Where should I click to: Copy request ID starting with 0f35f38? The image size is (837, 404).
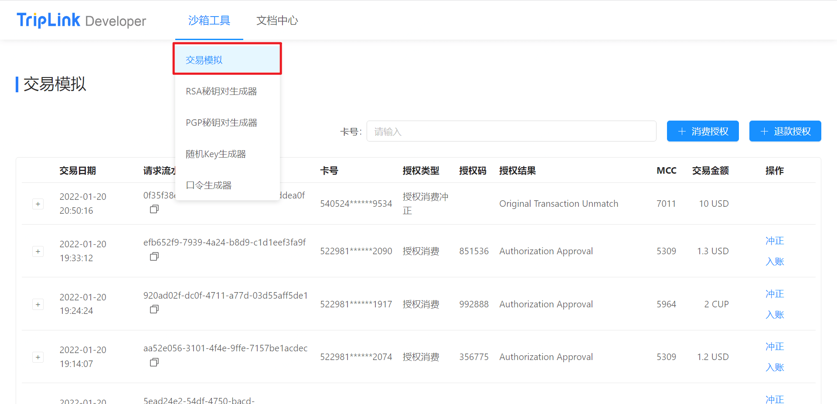[x=154, y=209]
